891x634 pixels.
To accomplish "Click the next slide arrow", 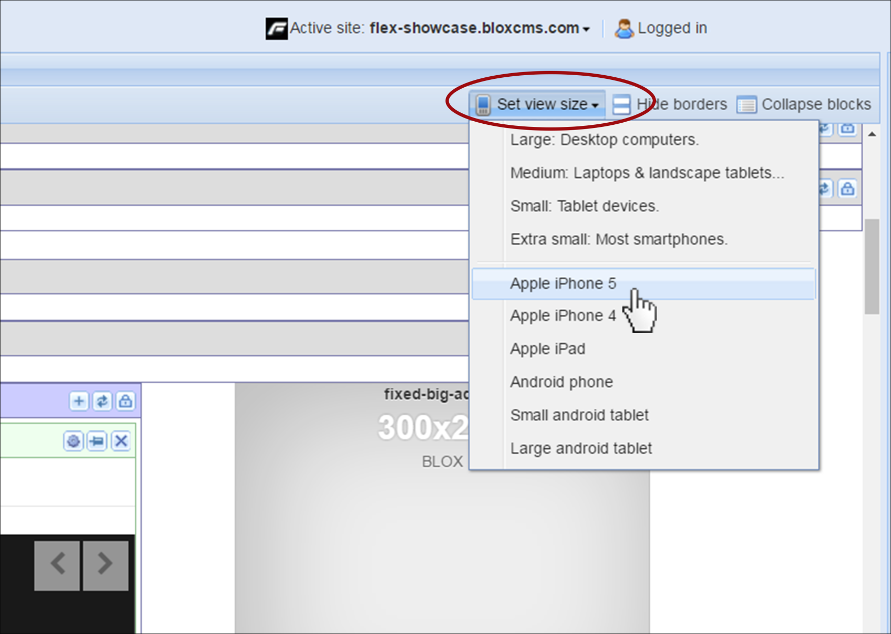I will [105, 566].
